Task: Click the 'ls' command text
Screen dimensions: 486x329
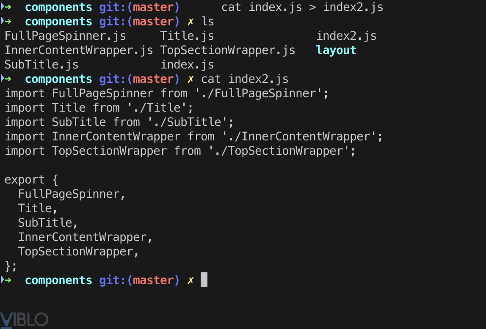Action: pos(208,22)
